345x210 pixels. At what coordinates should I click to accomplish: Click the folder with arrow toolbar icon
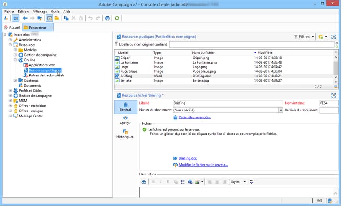point(40,18)
